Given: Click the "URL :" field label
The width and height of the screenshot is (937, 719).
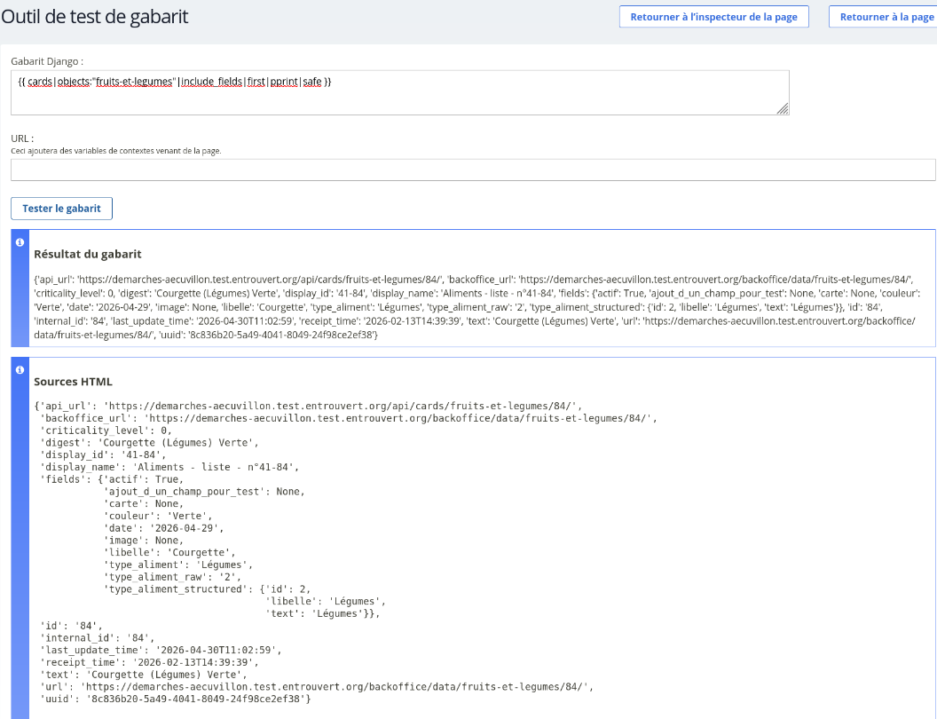Looking at the screenshot, I should [x=22, y=138].
